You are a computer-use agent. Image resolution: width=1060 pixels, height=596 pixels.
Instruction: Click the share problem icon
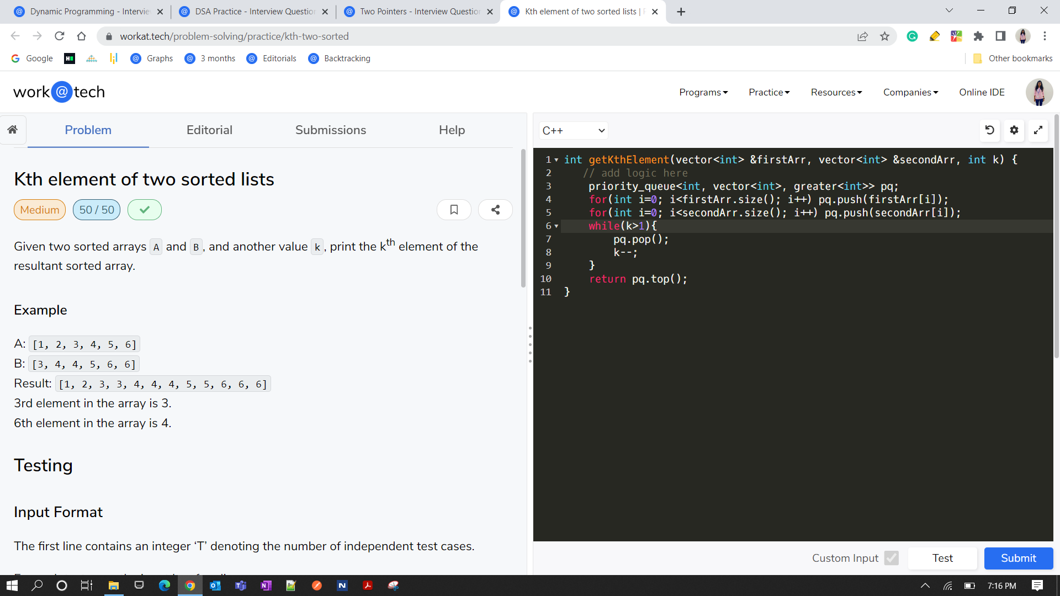(x=495, y=210)
